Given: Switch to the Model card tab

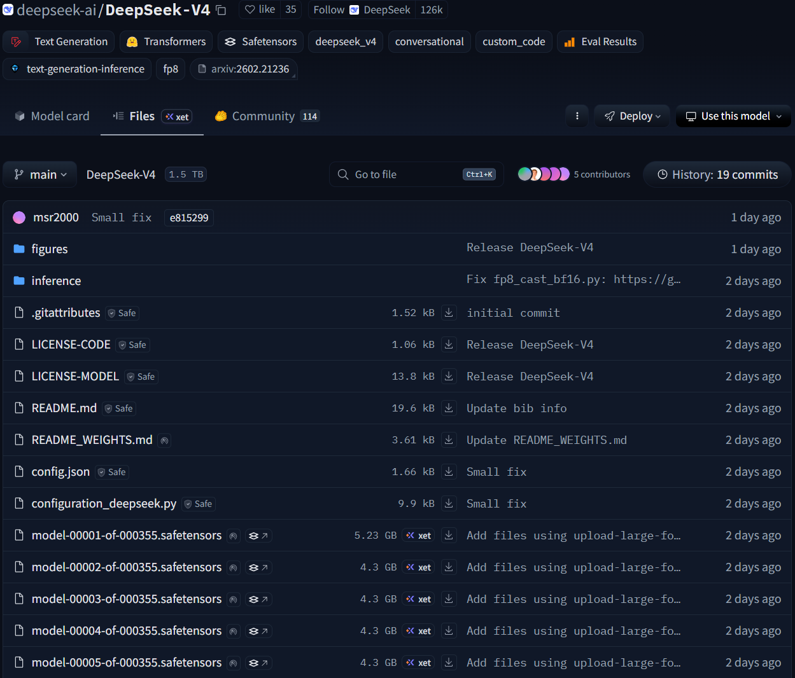Looking at the screenshot, I should [x=52, y=116].
